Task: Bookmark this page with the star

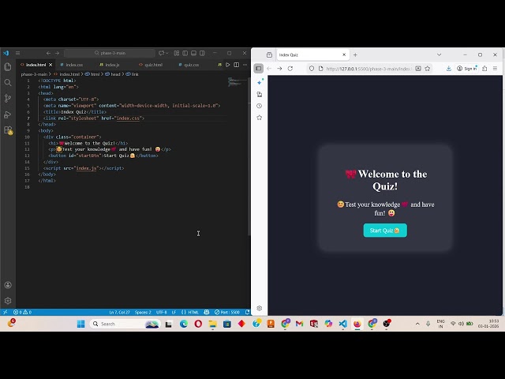Action: (428, 69)
